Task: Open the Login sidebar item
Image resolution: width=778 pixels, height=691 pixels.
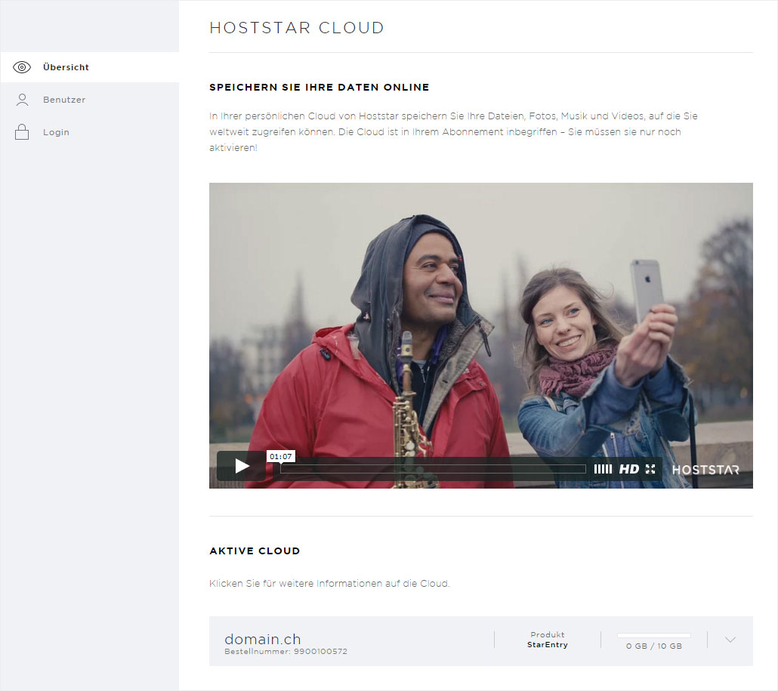Action: pyautogui.click(x=90, y=132)
